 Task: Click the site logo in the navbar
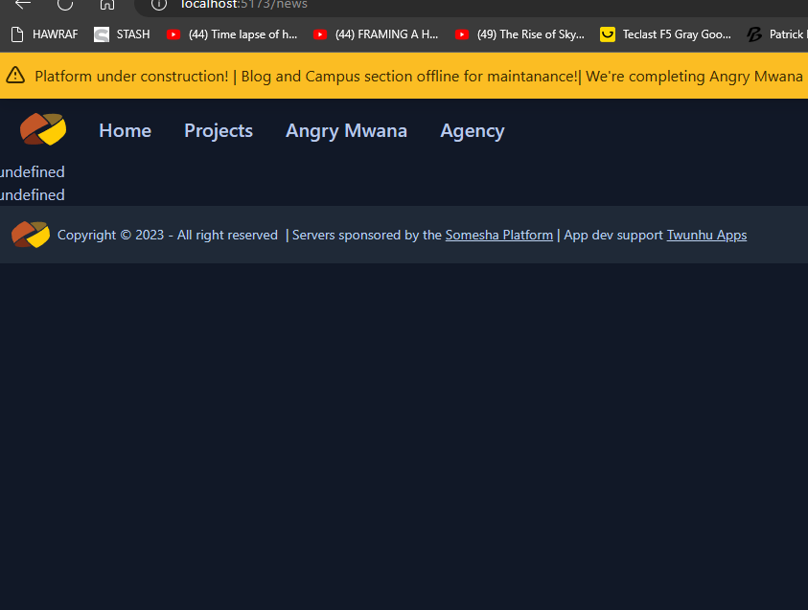tap(43, 129)
